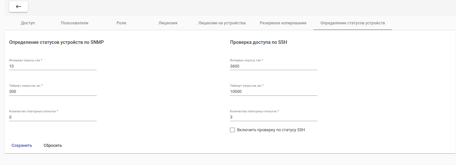
Task: Select SSH Количество повторных попыток field
Action: point(273,117)
